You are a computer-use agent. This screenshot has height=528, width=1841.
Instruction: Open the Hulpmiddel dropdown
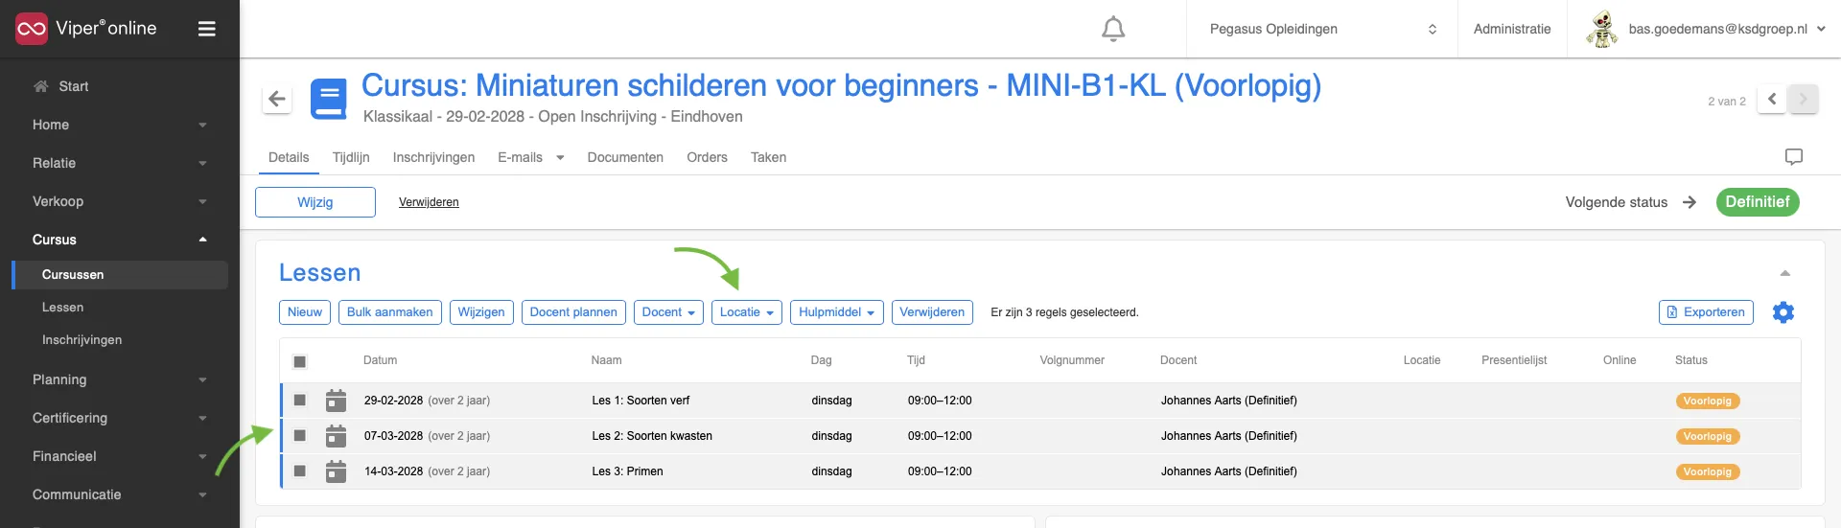836,312
